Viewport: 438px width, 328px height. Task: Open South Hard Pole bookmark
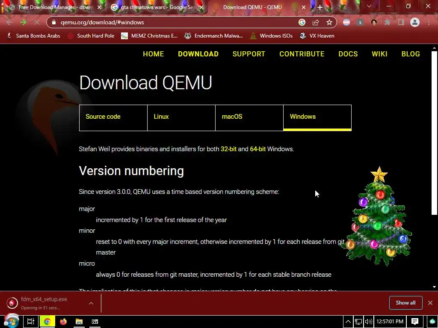coord(92,36)
